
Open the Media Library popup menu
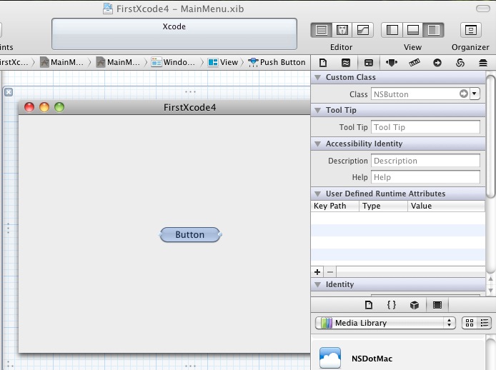(385, 323)
